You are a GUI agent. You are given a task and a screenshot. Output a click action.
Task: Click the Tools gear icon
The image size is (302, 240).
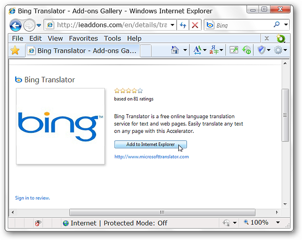pyautogui.click(x=278, y=50)
